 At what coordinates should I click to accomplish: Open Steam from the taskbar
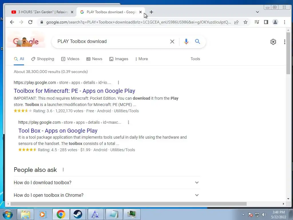tap(78, 214)
